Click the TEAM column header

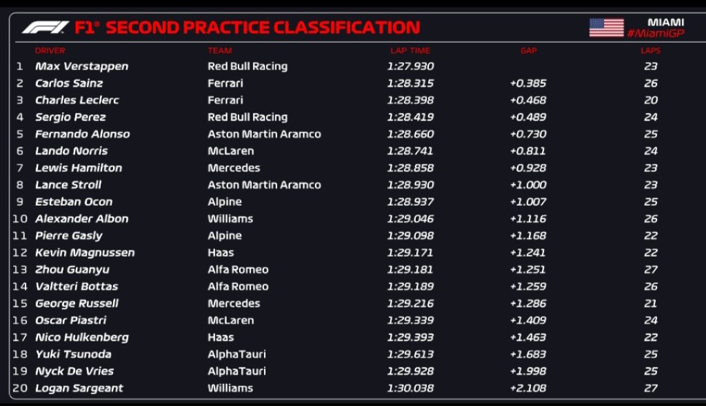coord(220,50)
